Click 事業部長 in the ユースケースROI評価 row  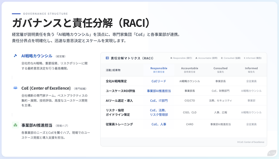click(x=189, y=91)
